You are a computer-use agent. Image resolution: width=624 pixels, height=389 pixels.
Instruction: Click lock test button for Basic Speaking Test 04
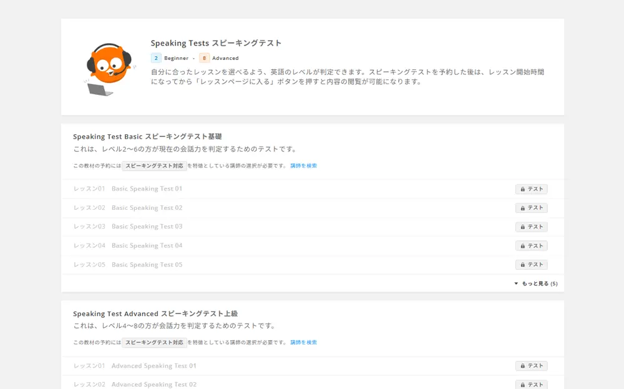coord(531,245)
